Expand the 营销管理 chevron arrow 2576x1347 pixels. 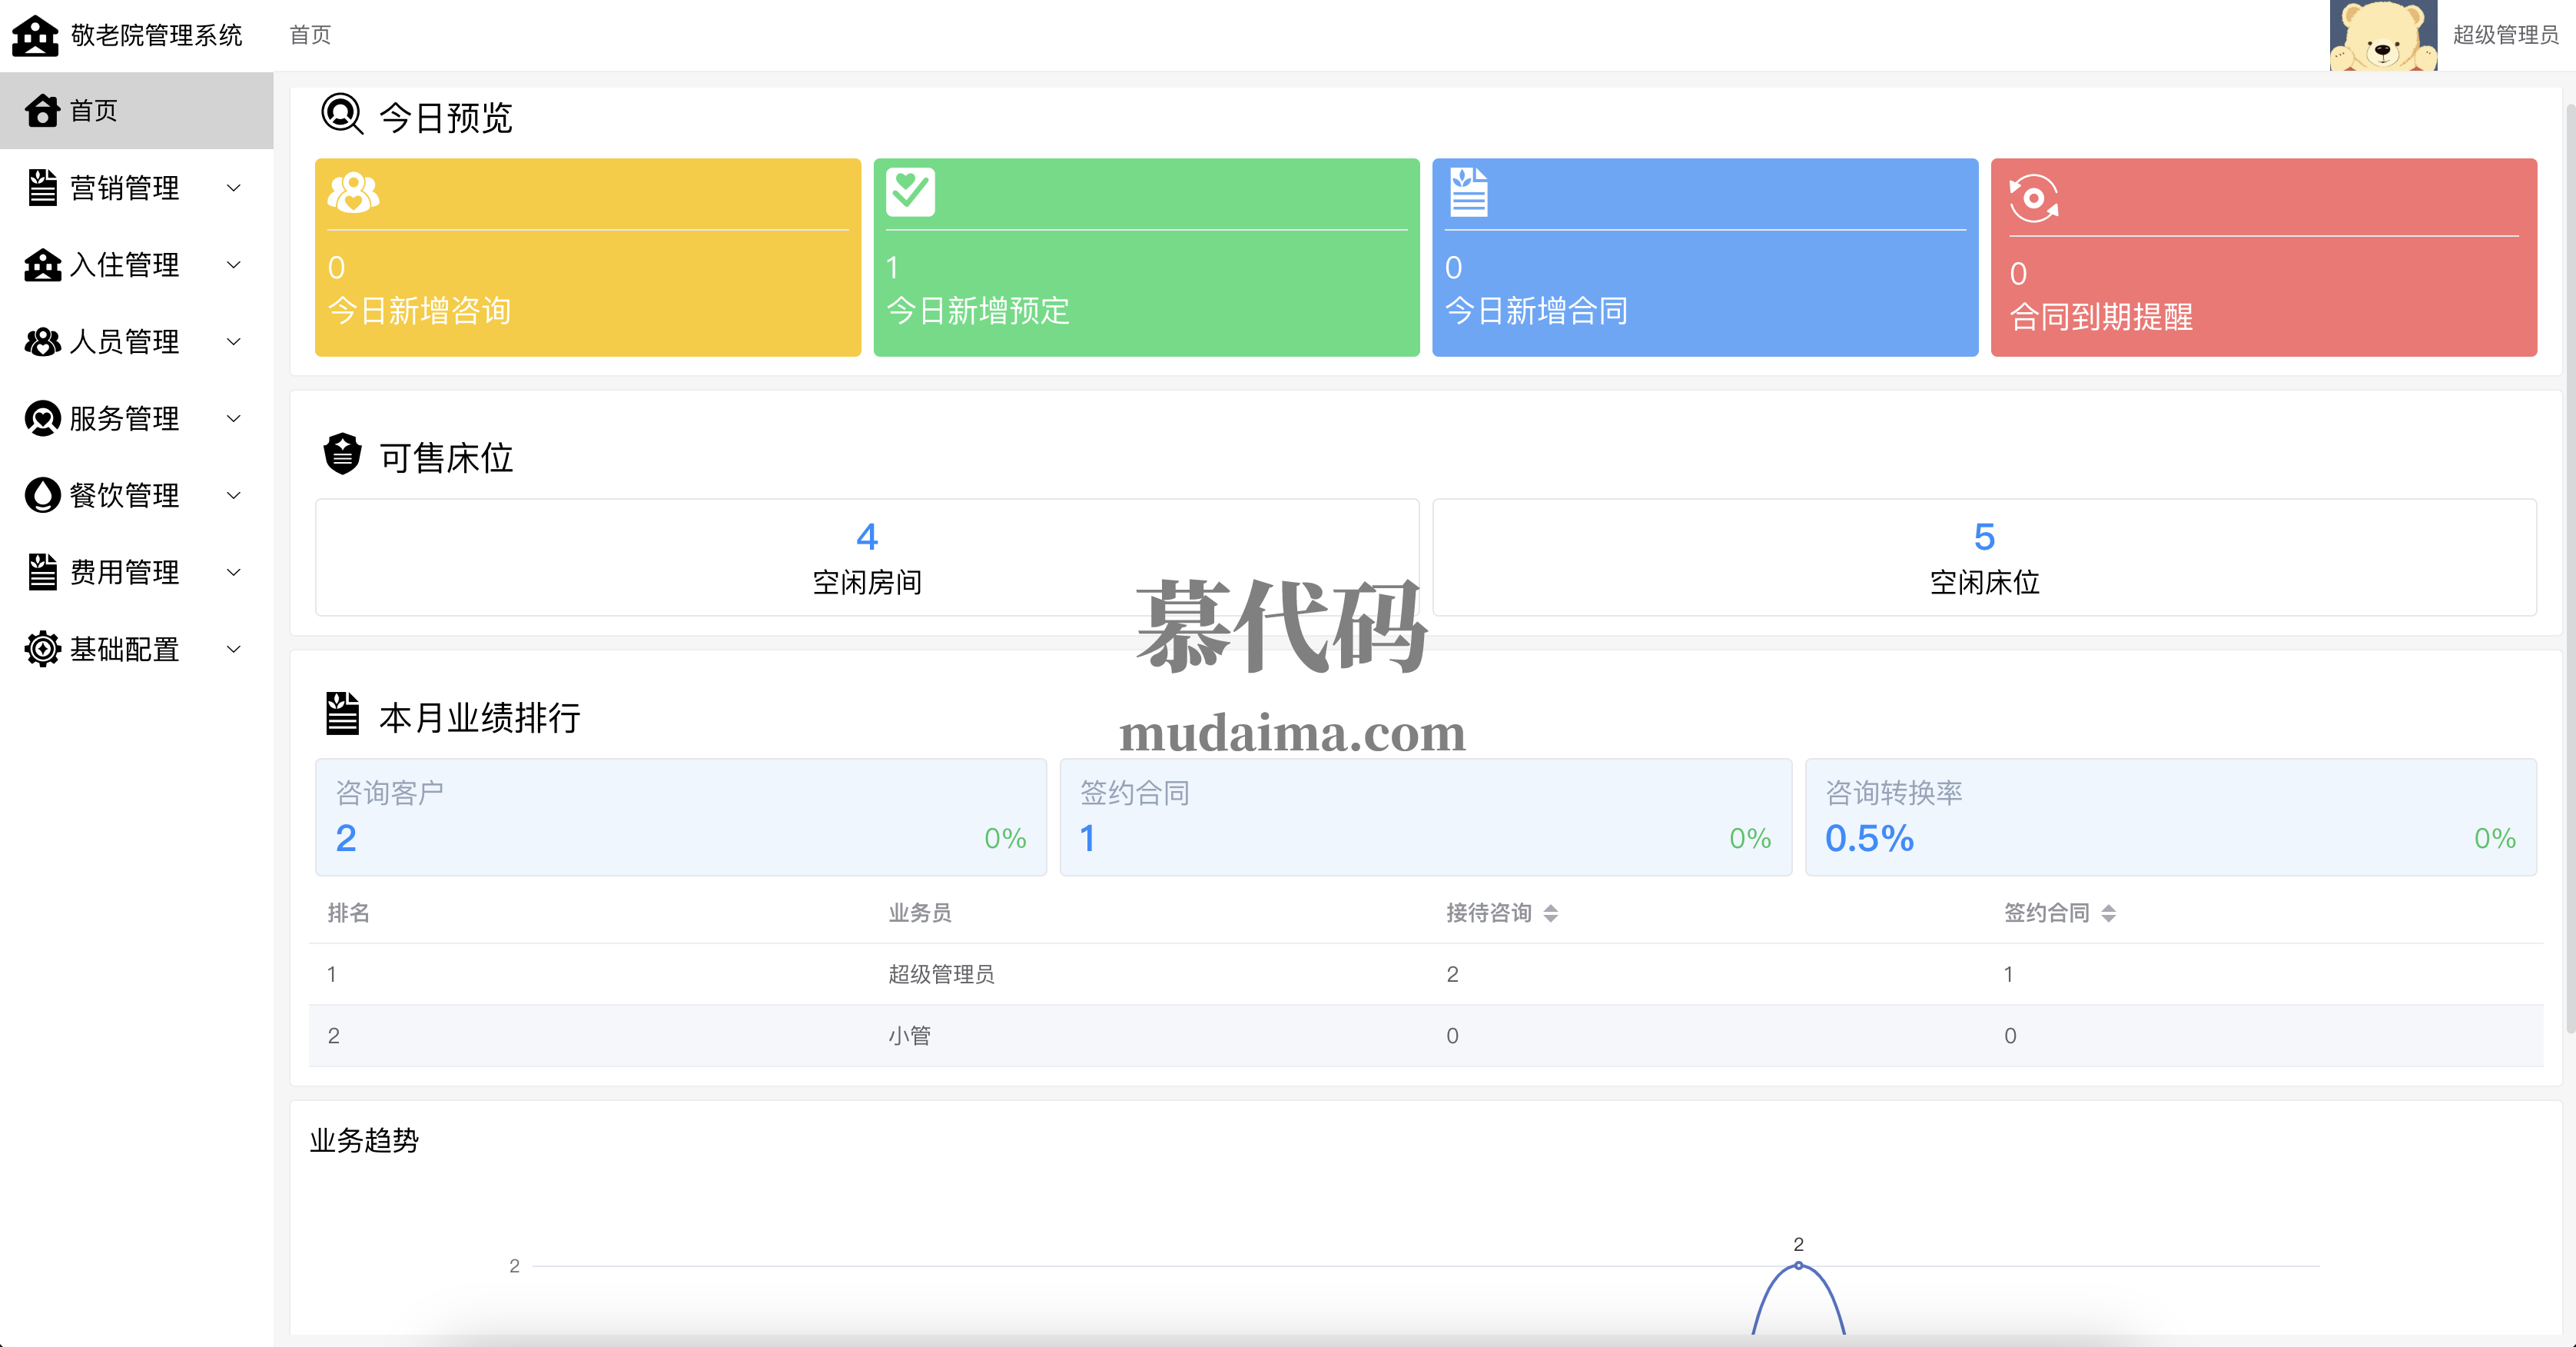[234, 187]
